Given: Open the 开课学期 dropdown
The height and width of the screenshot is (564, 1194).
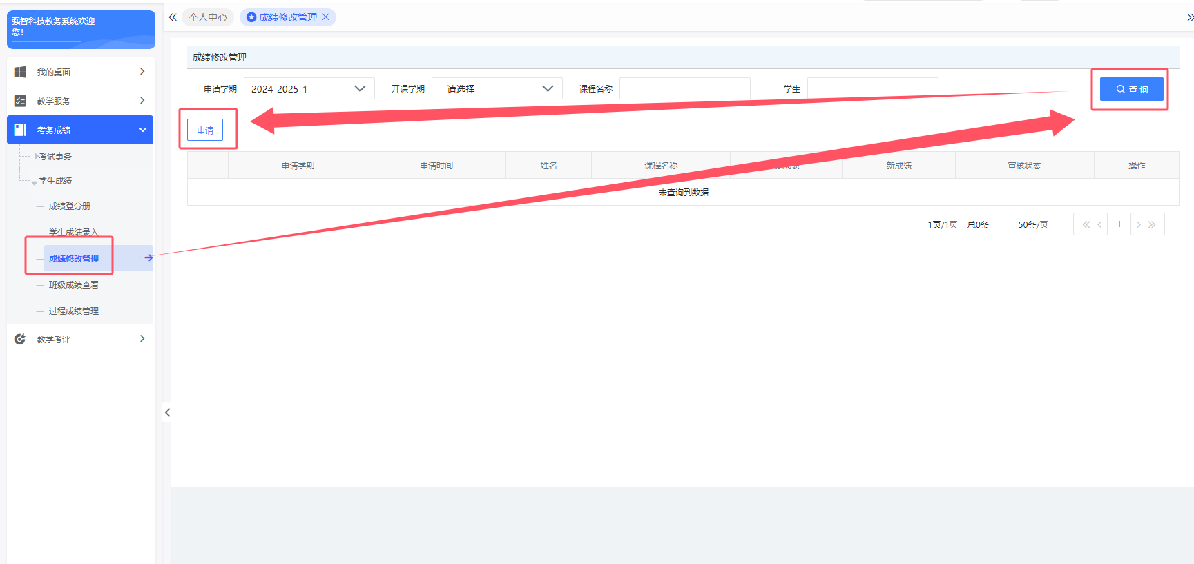Looking at the screenshot, I should [x=497, y=89].
